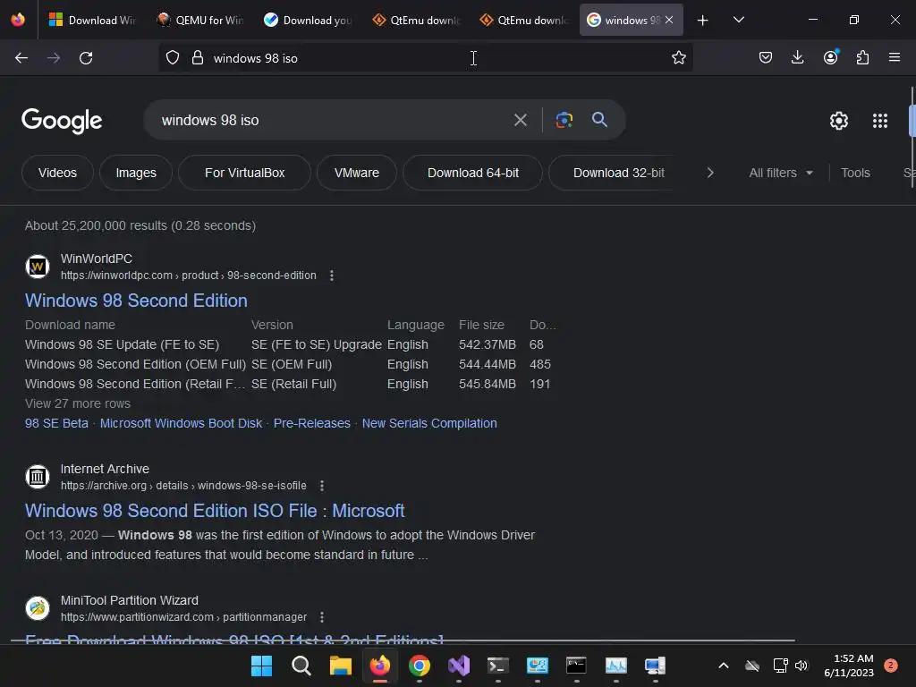The image size is (916, 687).
Task: Select the Windows 98 Second Edition (OEM Full) row
Action: [288, 365]
